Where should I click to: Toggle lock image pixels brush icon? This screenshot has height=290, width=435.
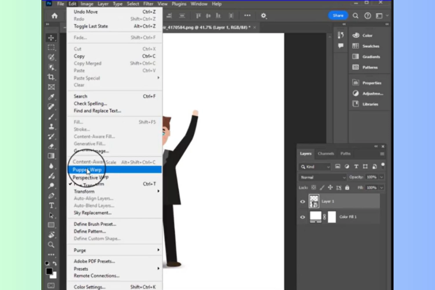[x=322, y=188]
